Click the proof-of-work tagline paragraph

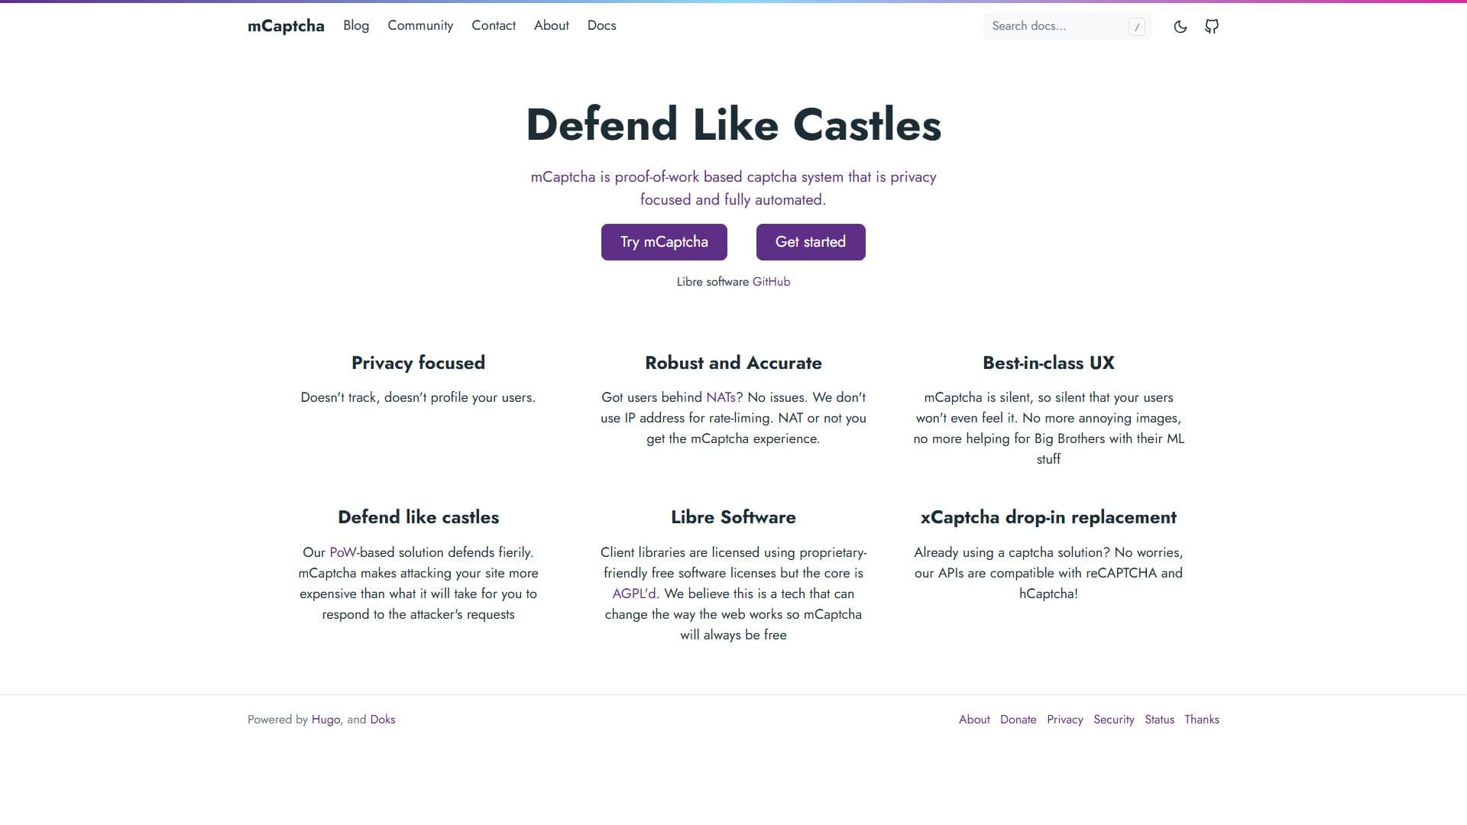click(733, 188)
